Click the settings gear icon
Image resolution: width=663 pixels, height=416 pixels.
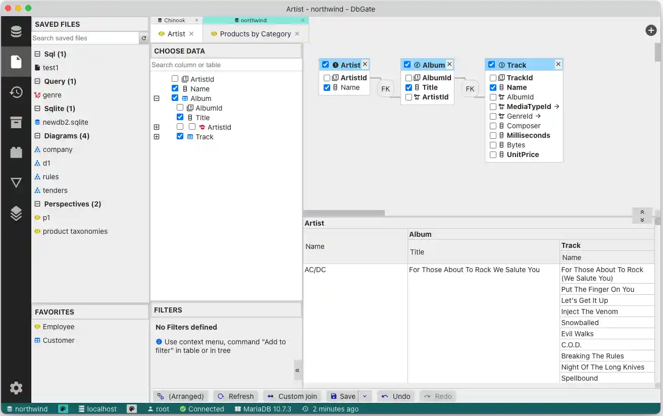click(16, 388)
